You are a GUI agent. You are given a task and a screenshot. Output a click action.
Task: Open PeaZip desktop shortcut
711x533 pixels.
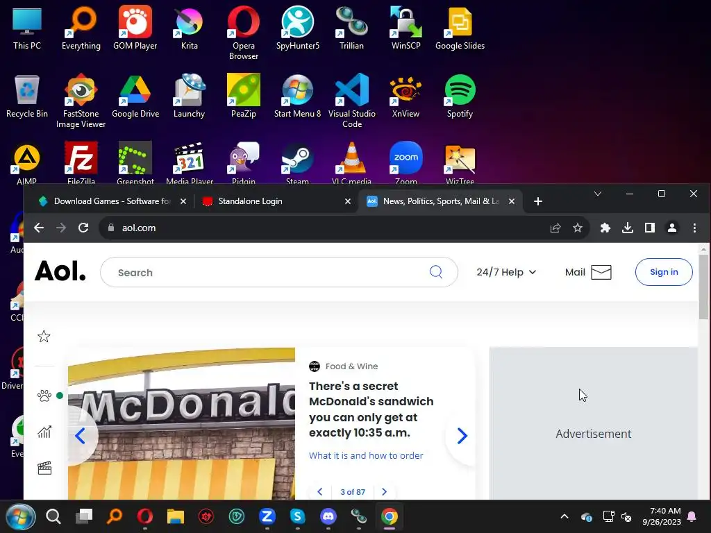pyautogui.click(x=244, y=96)
